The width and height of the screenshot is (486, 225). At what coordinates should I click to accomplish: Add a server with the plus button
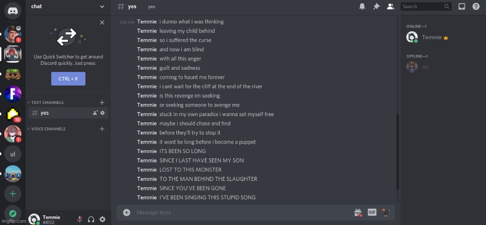13,193
